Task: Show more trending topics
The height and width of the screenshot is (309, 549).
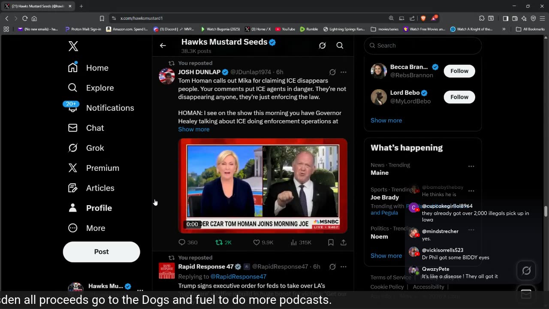Action: tap(386, 256)
